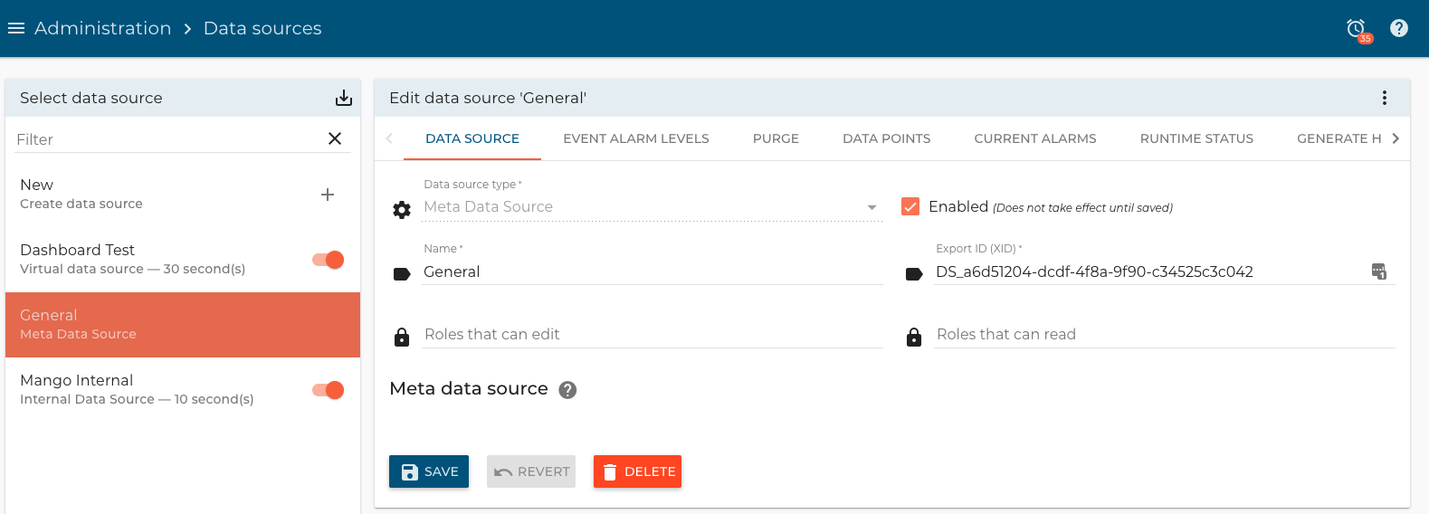Select the New Create data source row
Screen dimensions: 1429x514
[183, 195]
